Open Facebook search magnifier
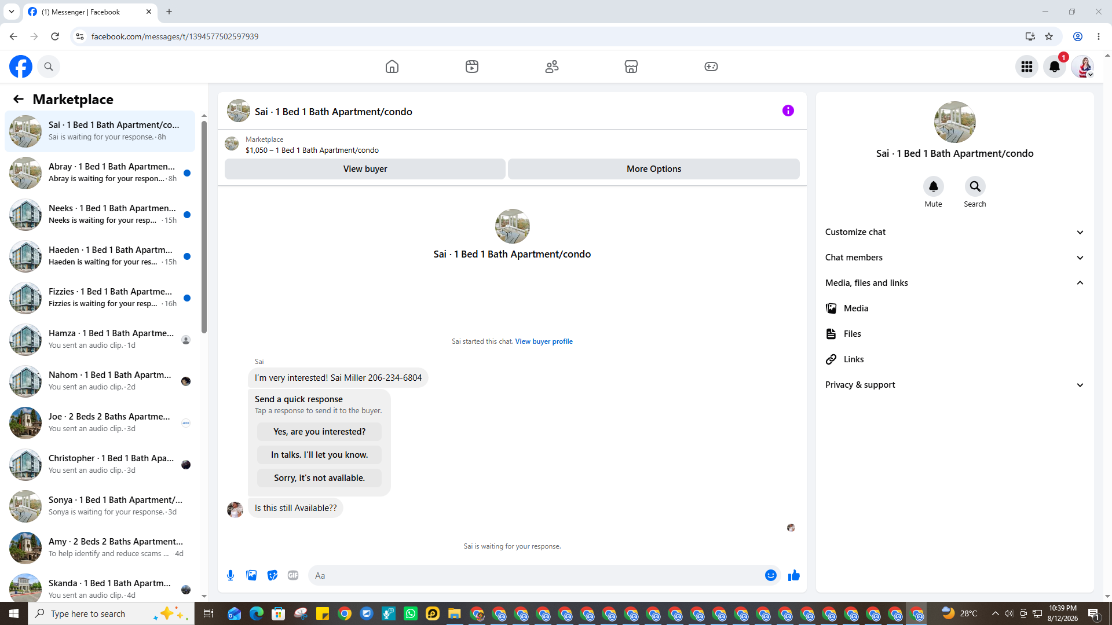This screenshot has height=625, width=1112. point(49,67)
